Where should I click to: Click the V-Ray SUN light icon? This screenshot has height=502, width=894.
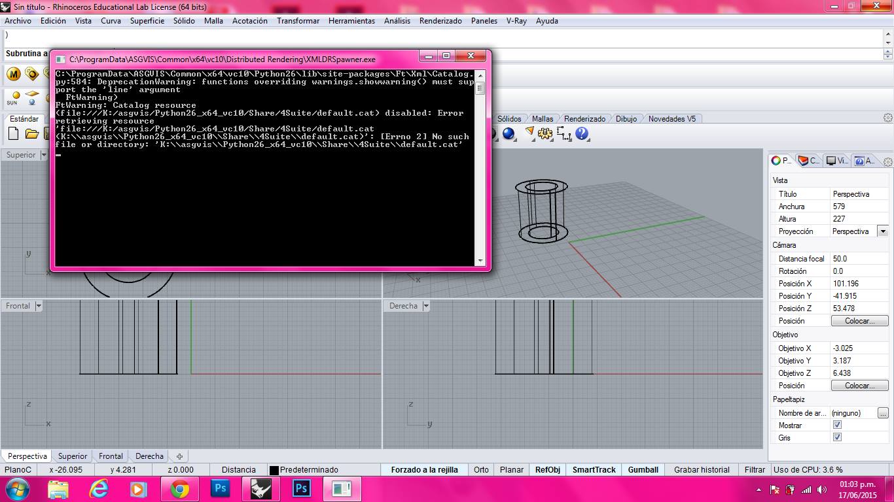click(x=12, y=98)
